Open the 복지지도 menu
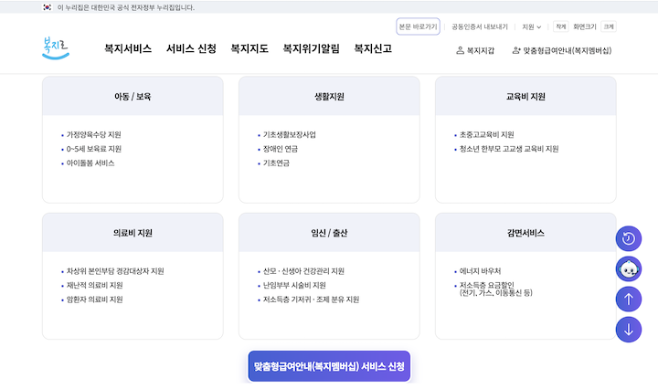The height and width of the screenshot is (389, 658). coord(249,48)
